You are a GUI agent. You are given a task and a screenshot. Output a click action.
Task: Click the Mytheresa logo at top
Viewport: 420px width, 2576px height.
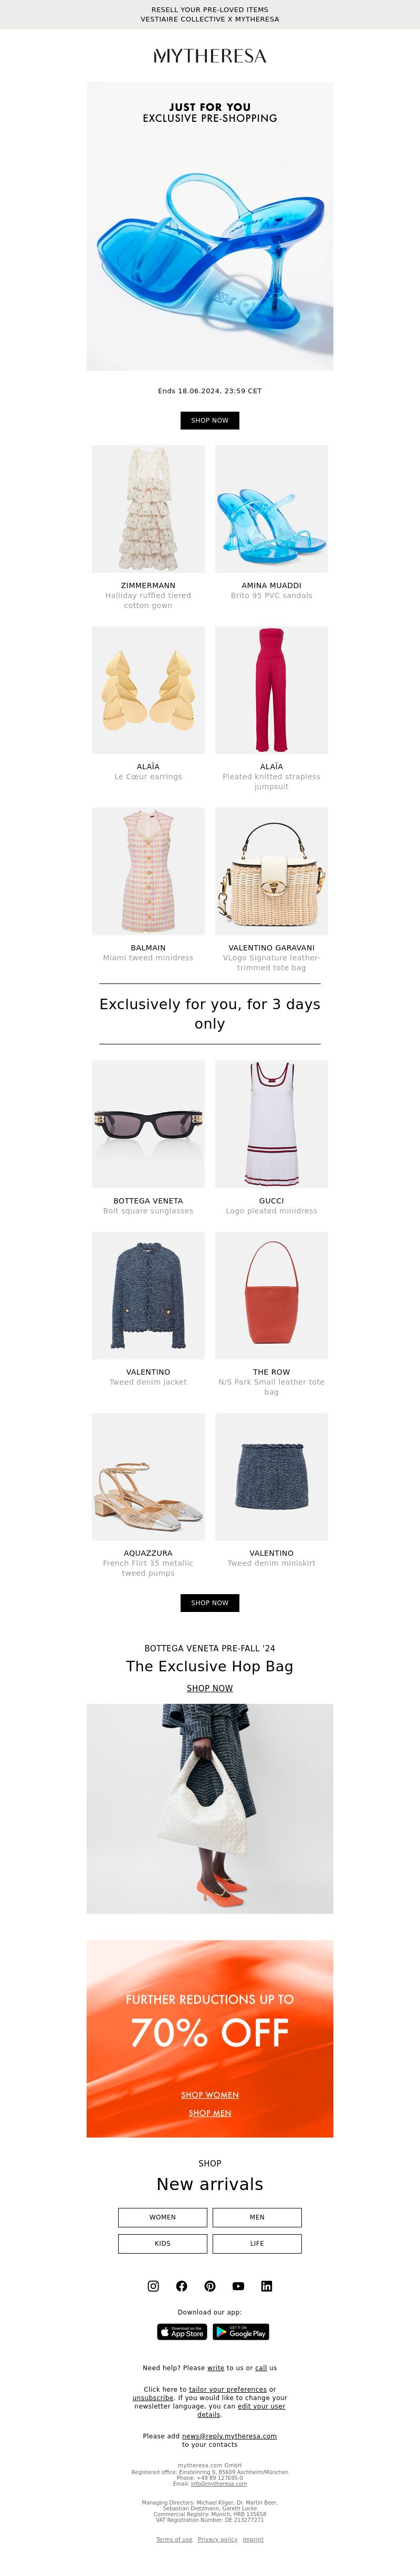click(210, 56)
